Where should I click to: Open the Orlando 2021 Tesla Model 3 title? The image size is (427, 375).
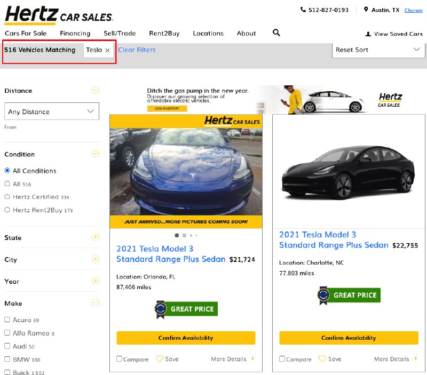tap(171, 254)
